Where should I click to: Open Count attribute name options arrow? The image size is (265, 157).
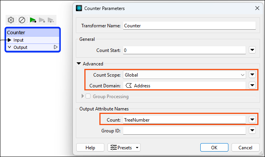(x=252, y=120)
